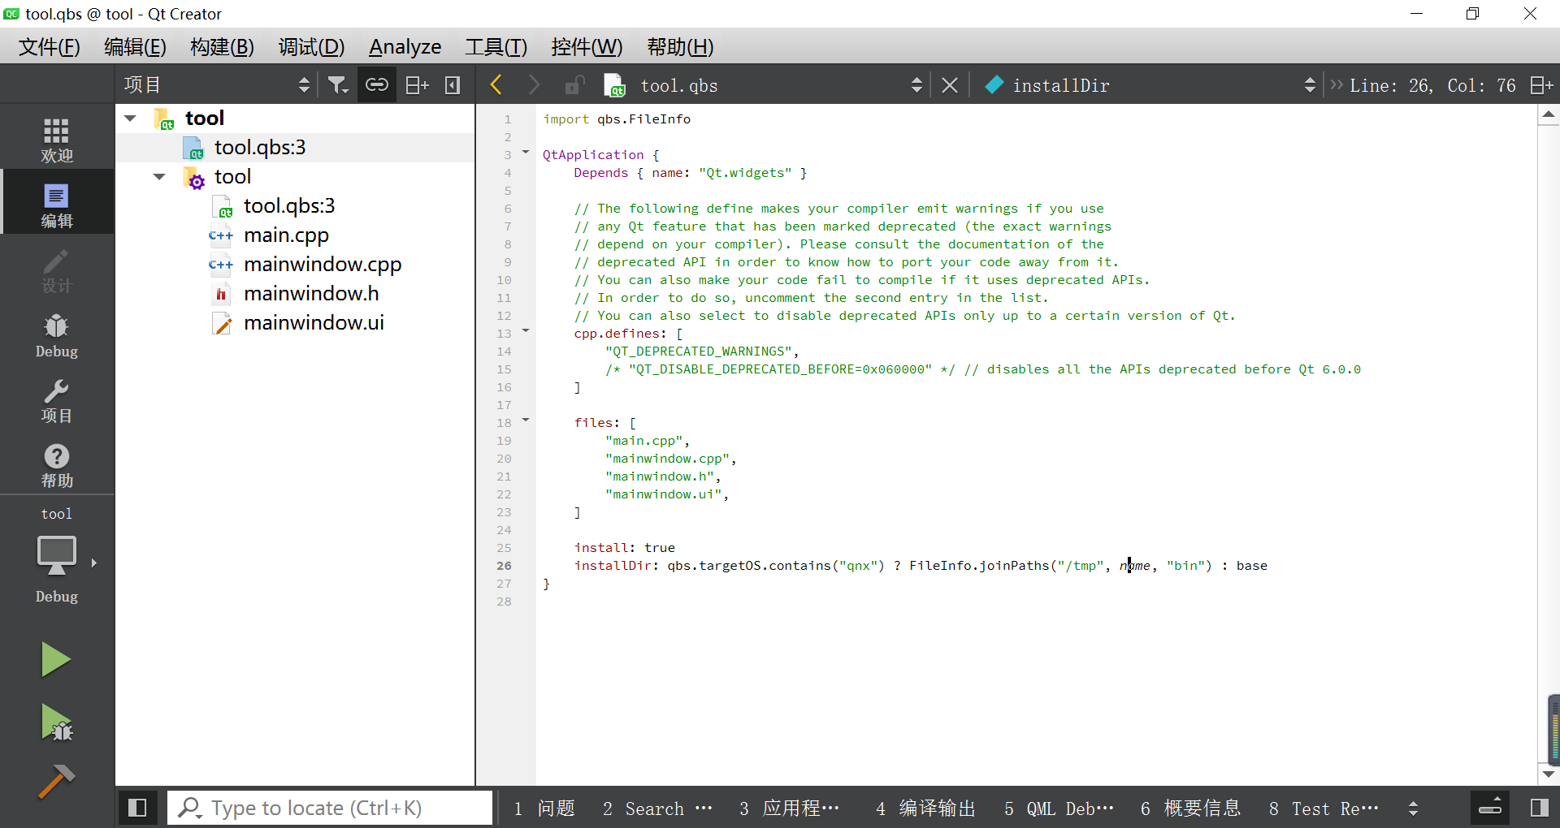Viewport: 1560px width, 828px height.
Task: Open the installDir symbol dropdown
Action: coord(1150,85)
